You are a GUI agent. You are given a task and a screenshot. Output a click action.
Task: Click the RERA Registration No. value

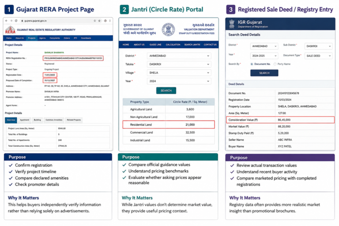coord(73,58)
